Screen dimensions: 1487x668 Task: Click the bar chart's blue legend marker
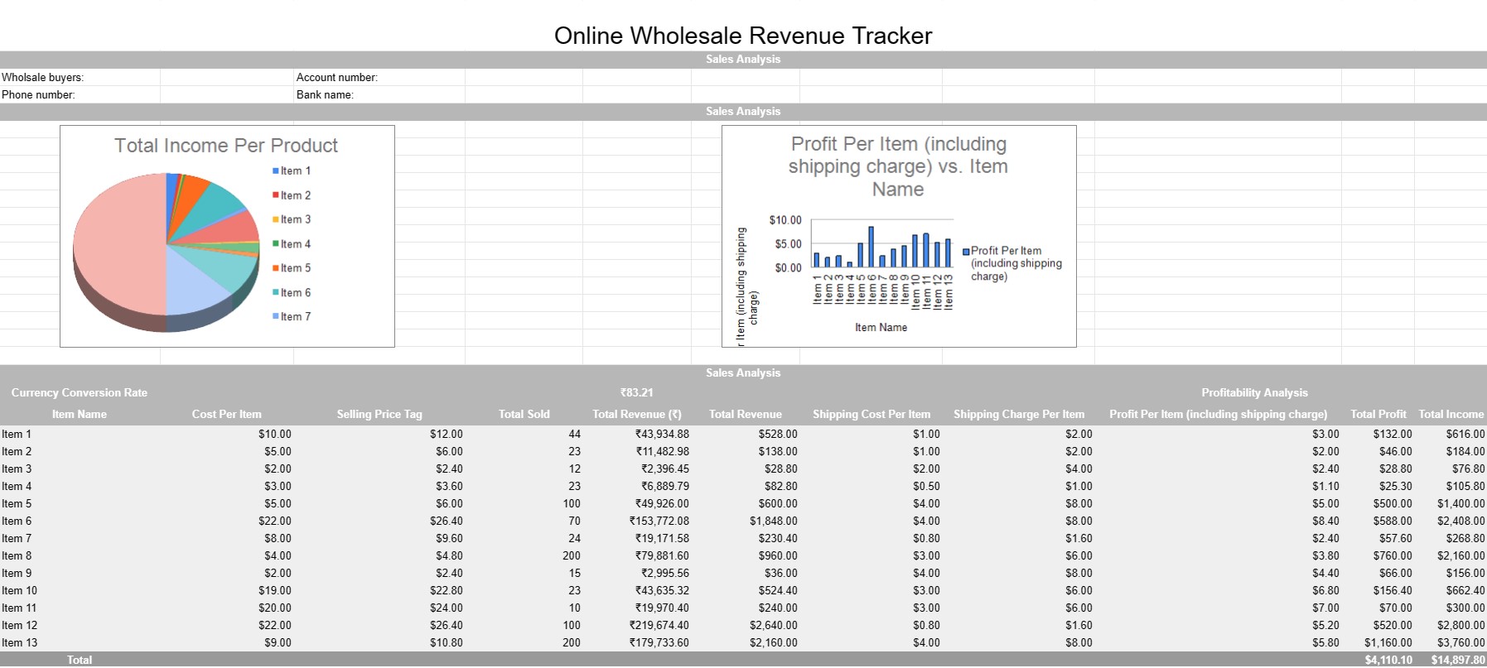pos(966,252)
